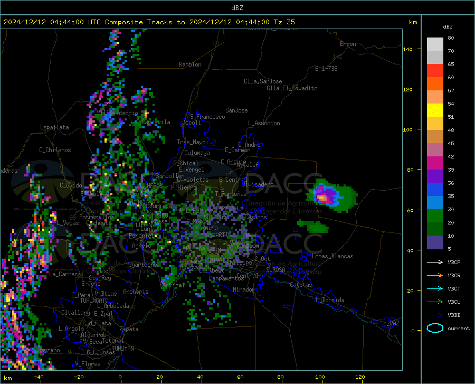Screen dimensions: 475x384
Task: Click the dBZ title at the top
Action: point(237,8)
